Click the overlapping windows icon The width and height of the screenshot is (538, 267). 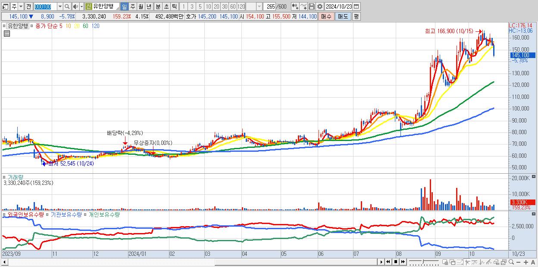click(453, 262)
